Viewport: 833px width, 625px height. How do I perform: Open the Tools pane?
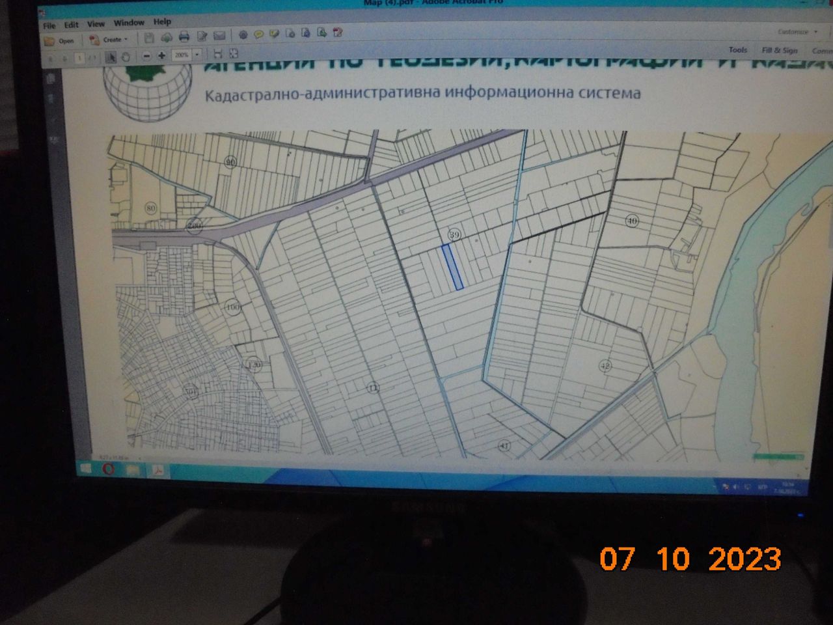pos(738,50)
